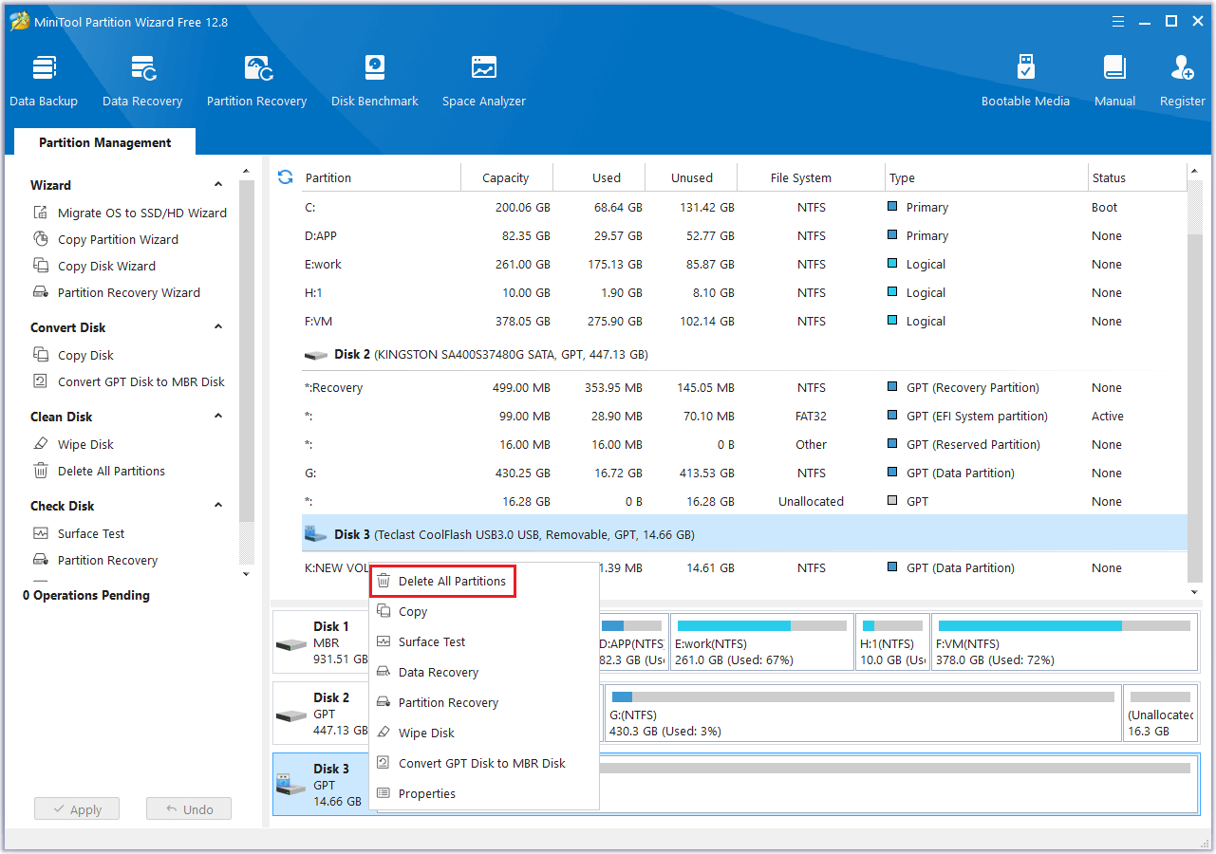Run Surface Test from the sidebar
This screenshot has height=854, width=1216.
[x=80, y=533]
